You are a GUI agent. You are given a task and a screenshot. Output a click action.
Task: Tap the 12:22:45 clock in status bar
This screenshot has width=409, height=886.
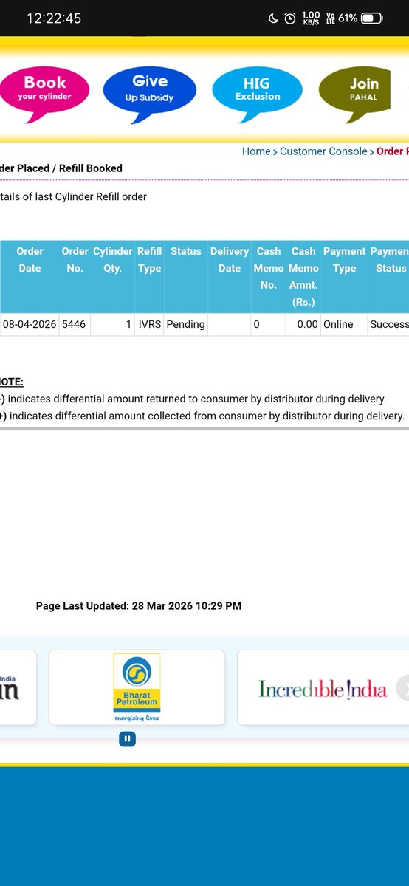click(x=54, y=18)
